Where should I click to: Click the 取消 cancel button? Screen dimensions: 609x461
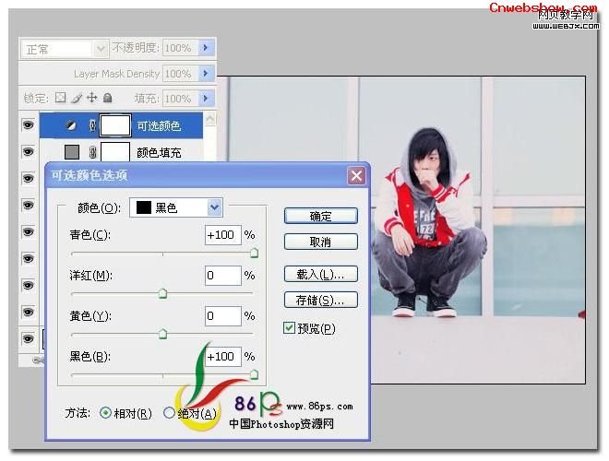(321, 242)
